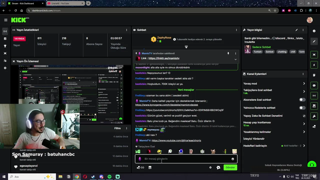Select the Stream icon in left sidebar
Viewport: 320px width, 180px height.
[5, 31]
